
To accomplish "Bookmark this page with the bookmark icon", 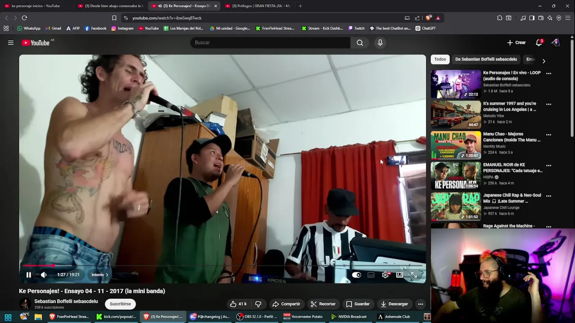I will tap(114, 18).
